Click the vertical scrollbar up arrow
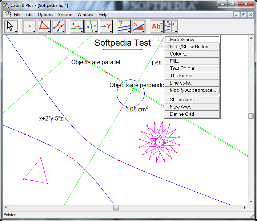This screenshot has width=257, height=221. tap(251, 38)
